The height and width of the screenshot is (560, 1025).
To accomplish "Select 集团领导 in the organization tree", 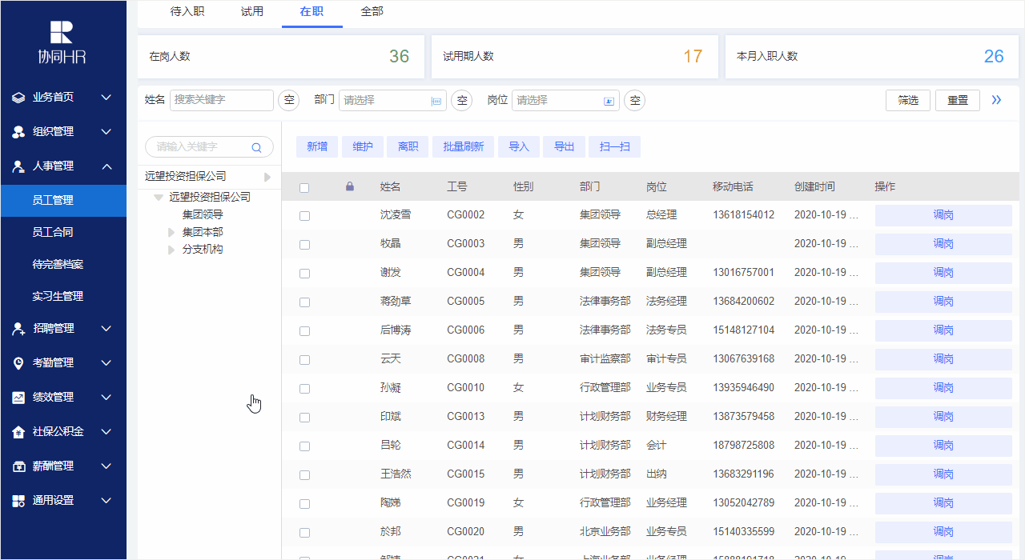I will click(203, 214).
